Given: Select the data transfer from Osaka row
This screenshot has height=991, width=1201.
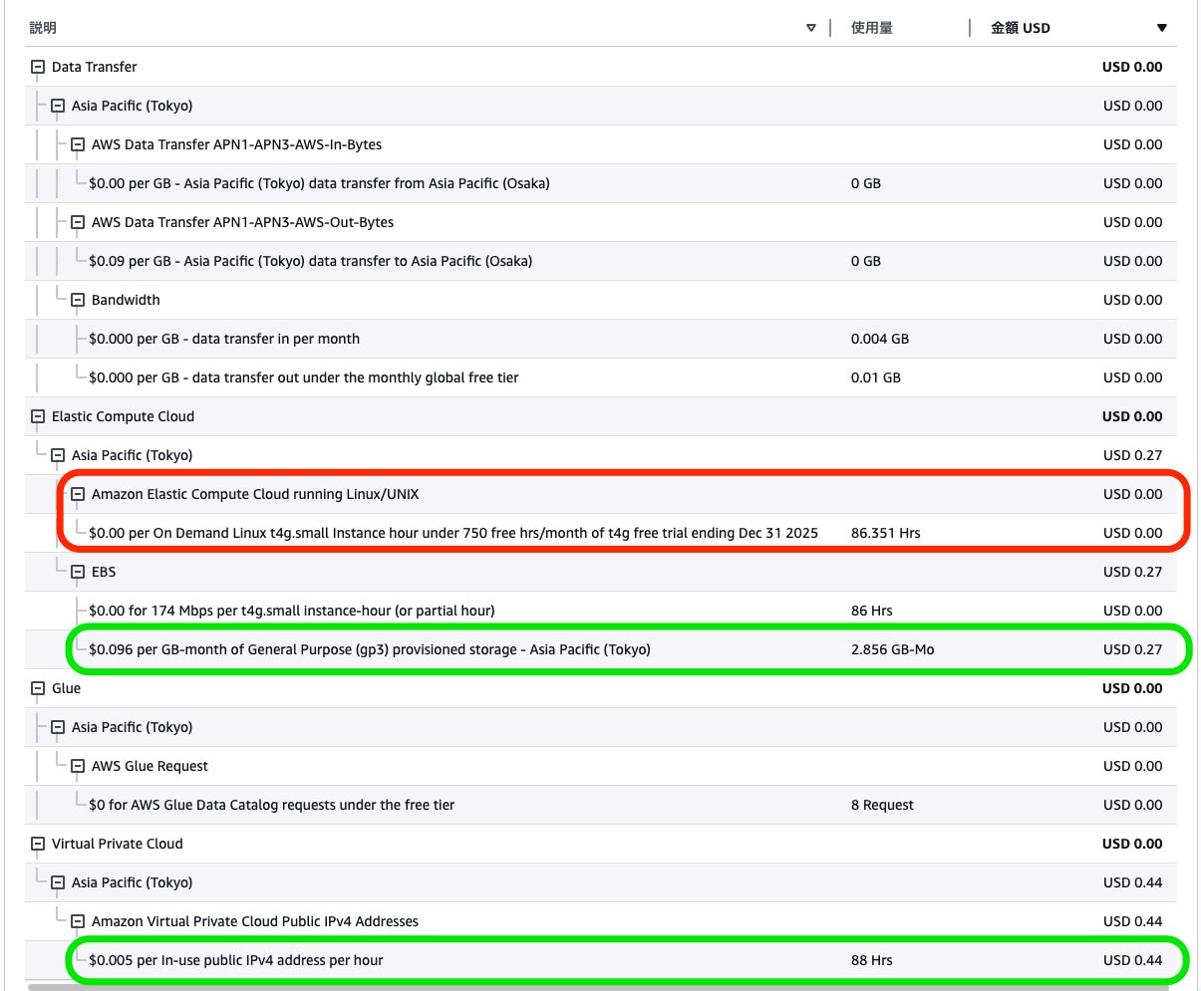Looking at the screenshot, I should [601, 183].
